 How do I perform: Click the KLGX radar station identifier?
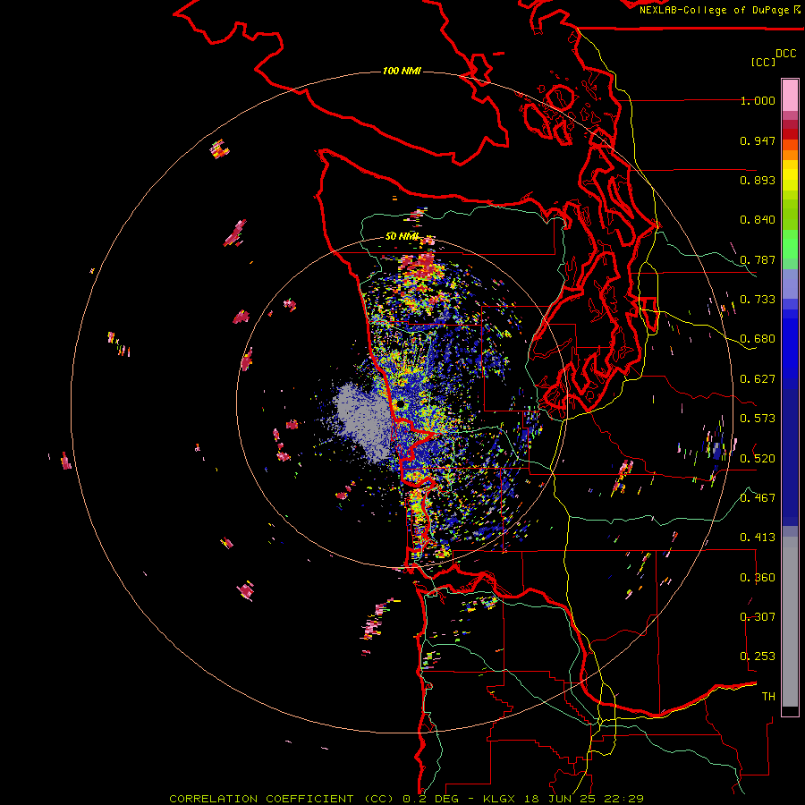(499, 799)
